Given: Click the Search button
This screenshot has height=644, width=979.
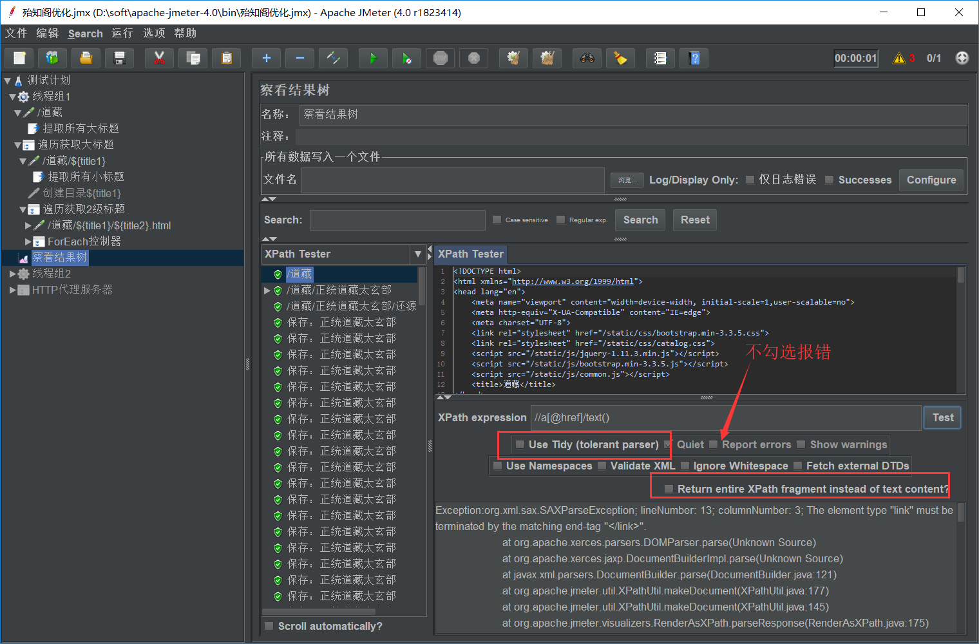Looking at the screenshot, I should click(640, 220).
